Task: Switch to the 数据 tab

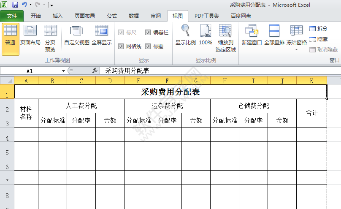Action: pos(133,16)
